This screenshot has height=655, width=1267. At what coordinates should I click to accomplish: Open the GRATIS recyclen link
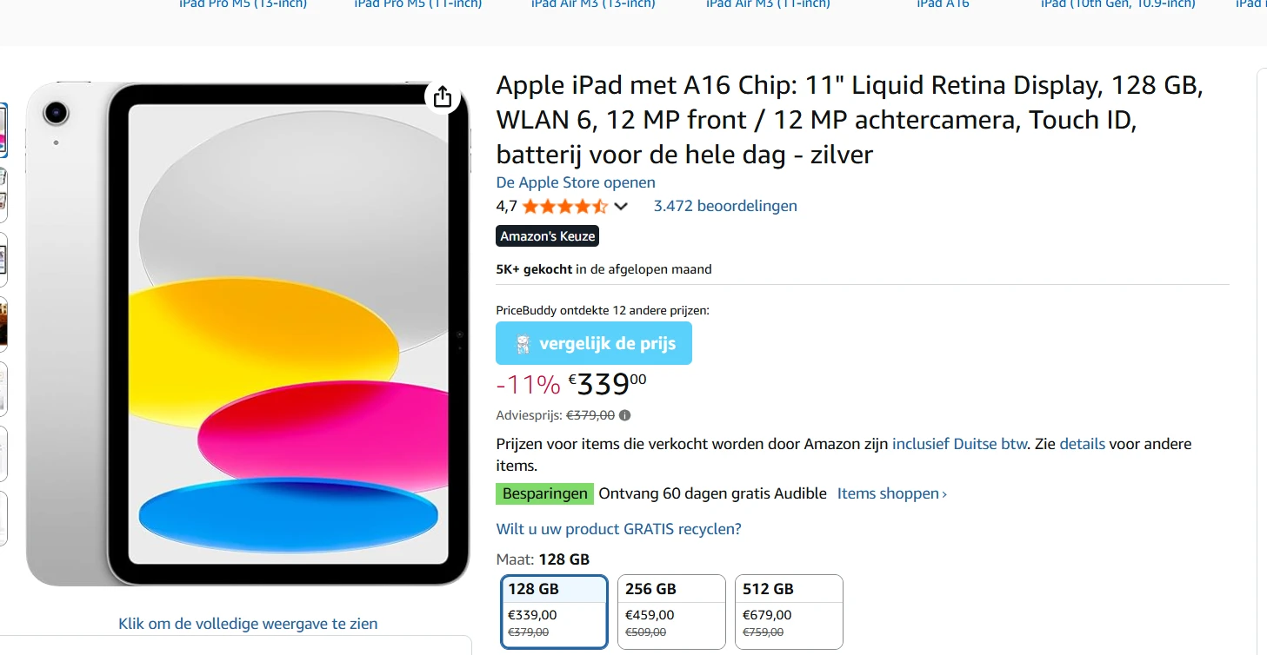pyautogui.click(x=618, y=528)
